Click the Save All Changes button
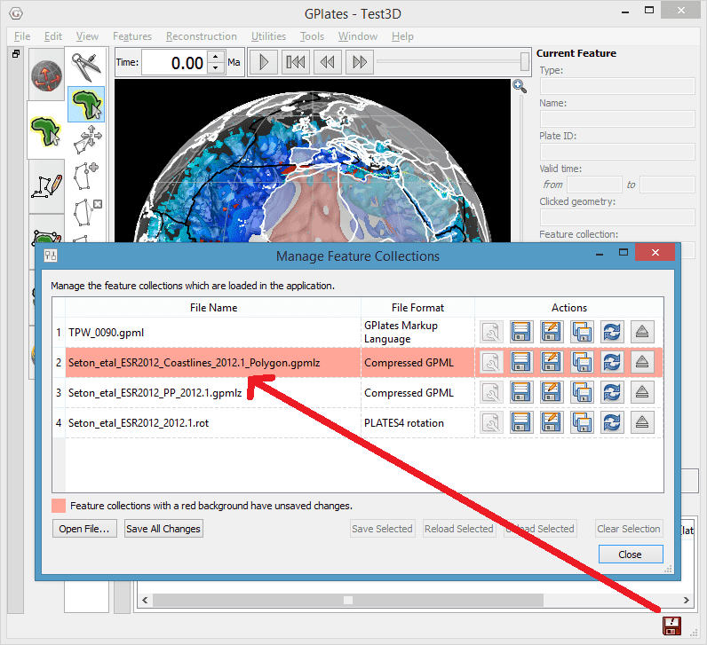Viewport: 707px width, 645px height. [163, 529]
